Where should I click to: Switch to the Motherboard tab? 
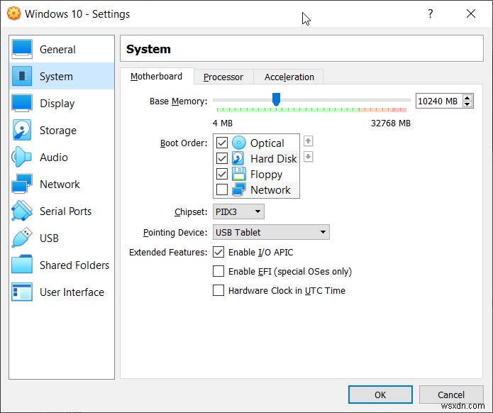point(157,77)
